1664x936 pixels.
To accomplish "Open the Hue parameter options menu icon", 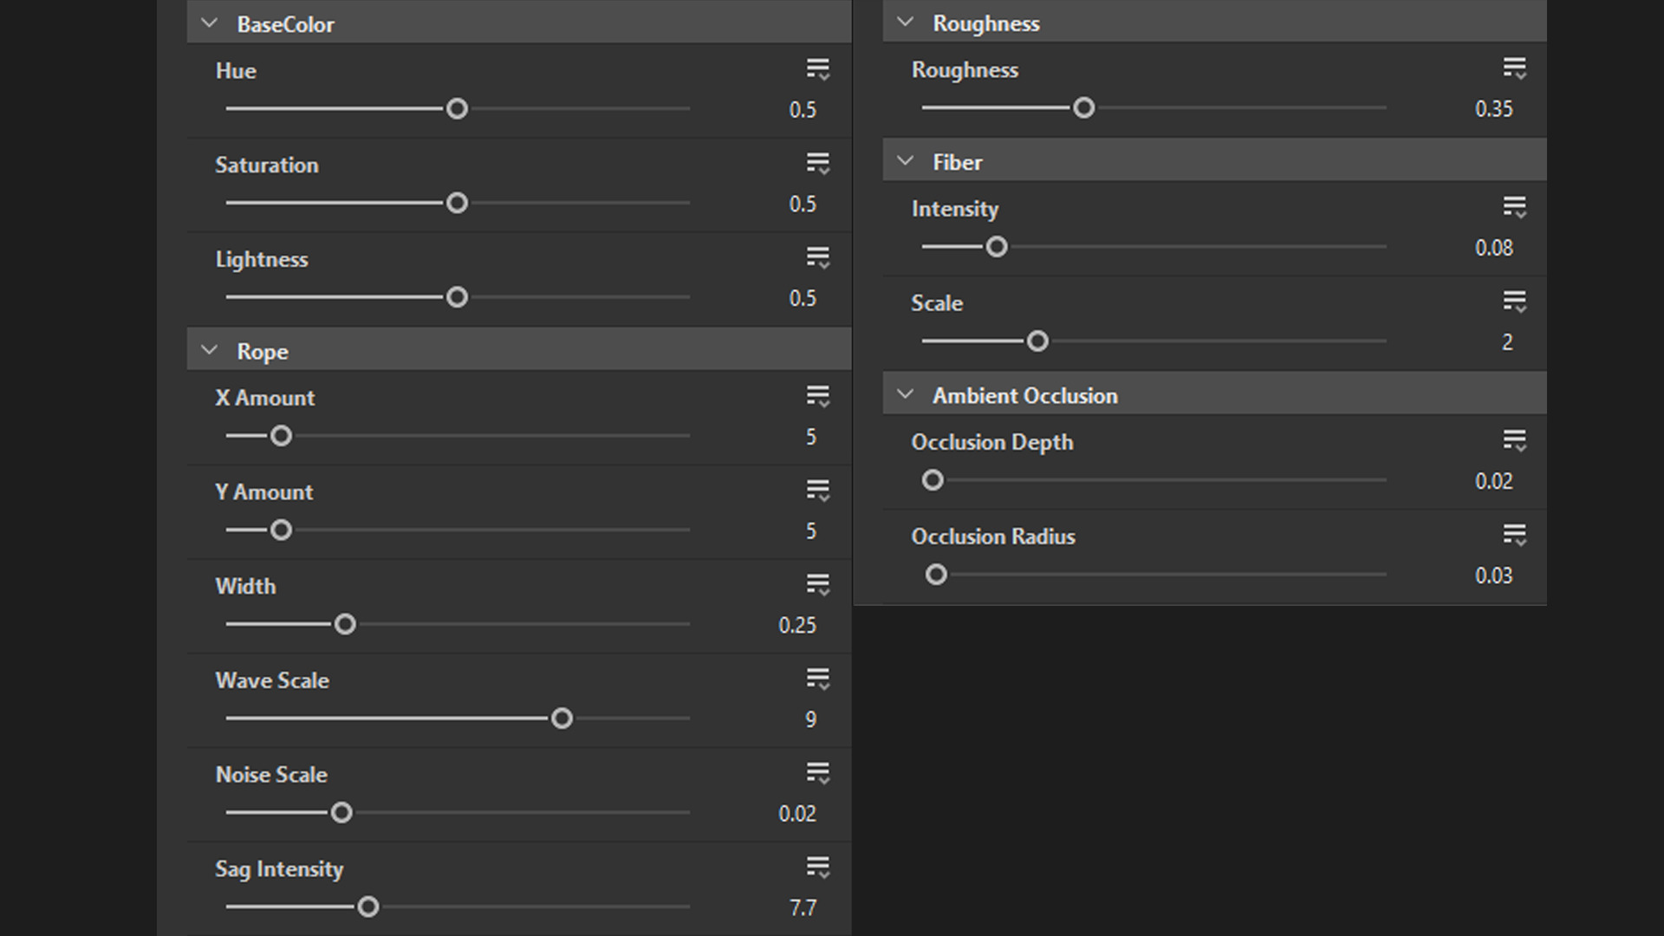I will coord(817,69).
